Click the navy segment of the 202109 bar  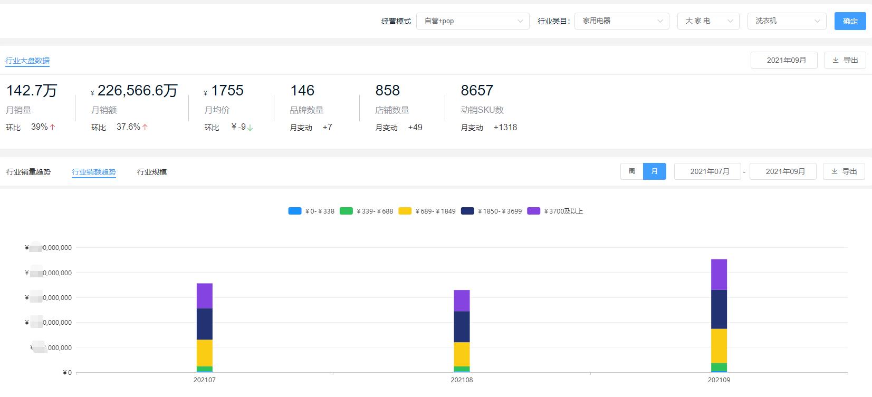719,309
